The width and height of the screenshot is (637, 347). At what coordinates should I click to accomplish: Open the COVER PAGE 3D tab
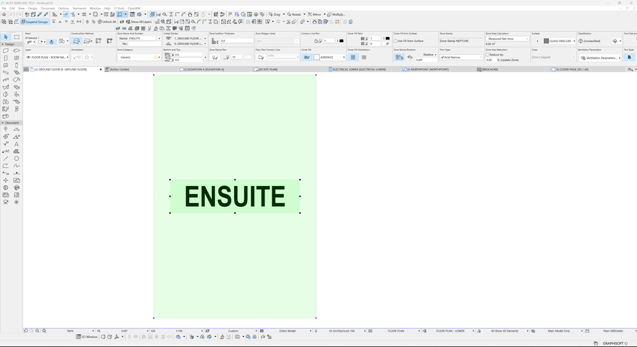point(571,69)
